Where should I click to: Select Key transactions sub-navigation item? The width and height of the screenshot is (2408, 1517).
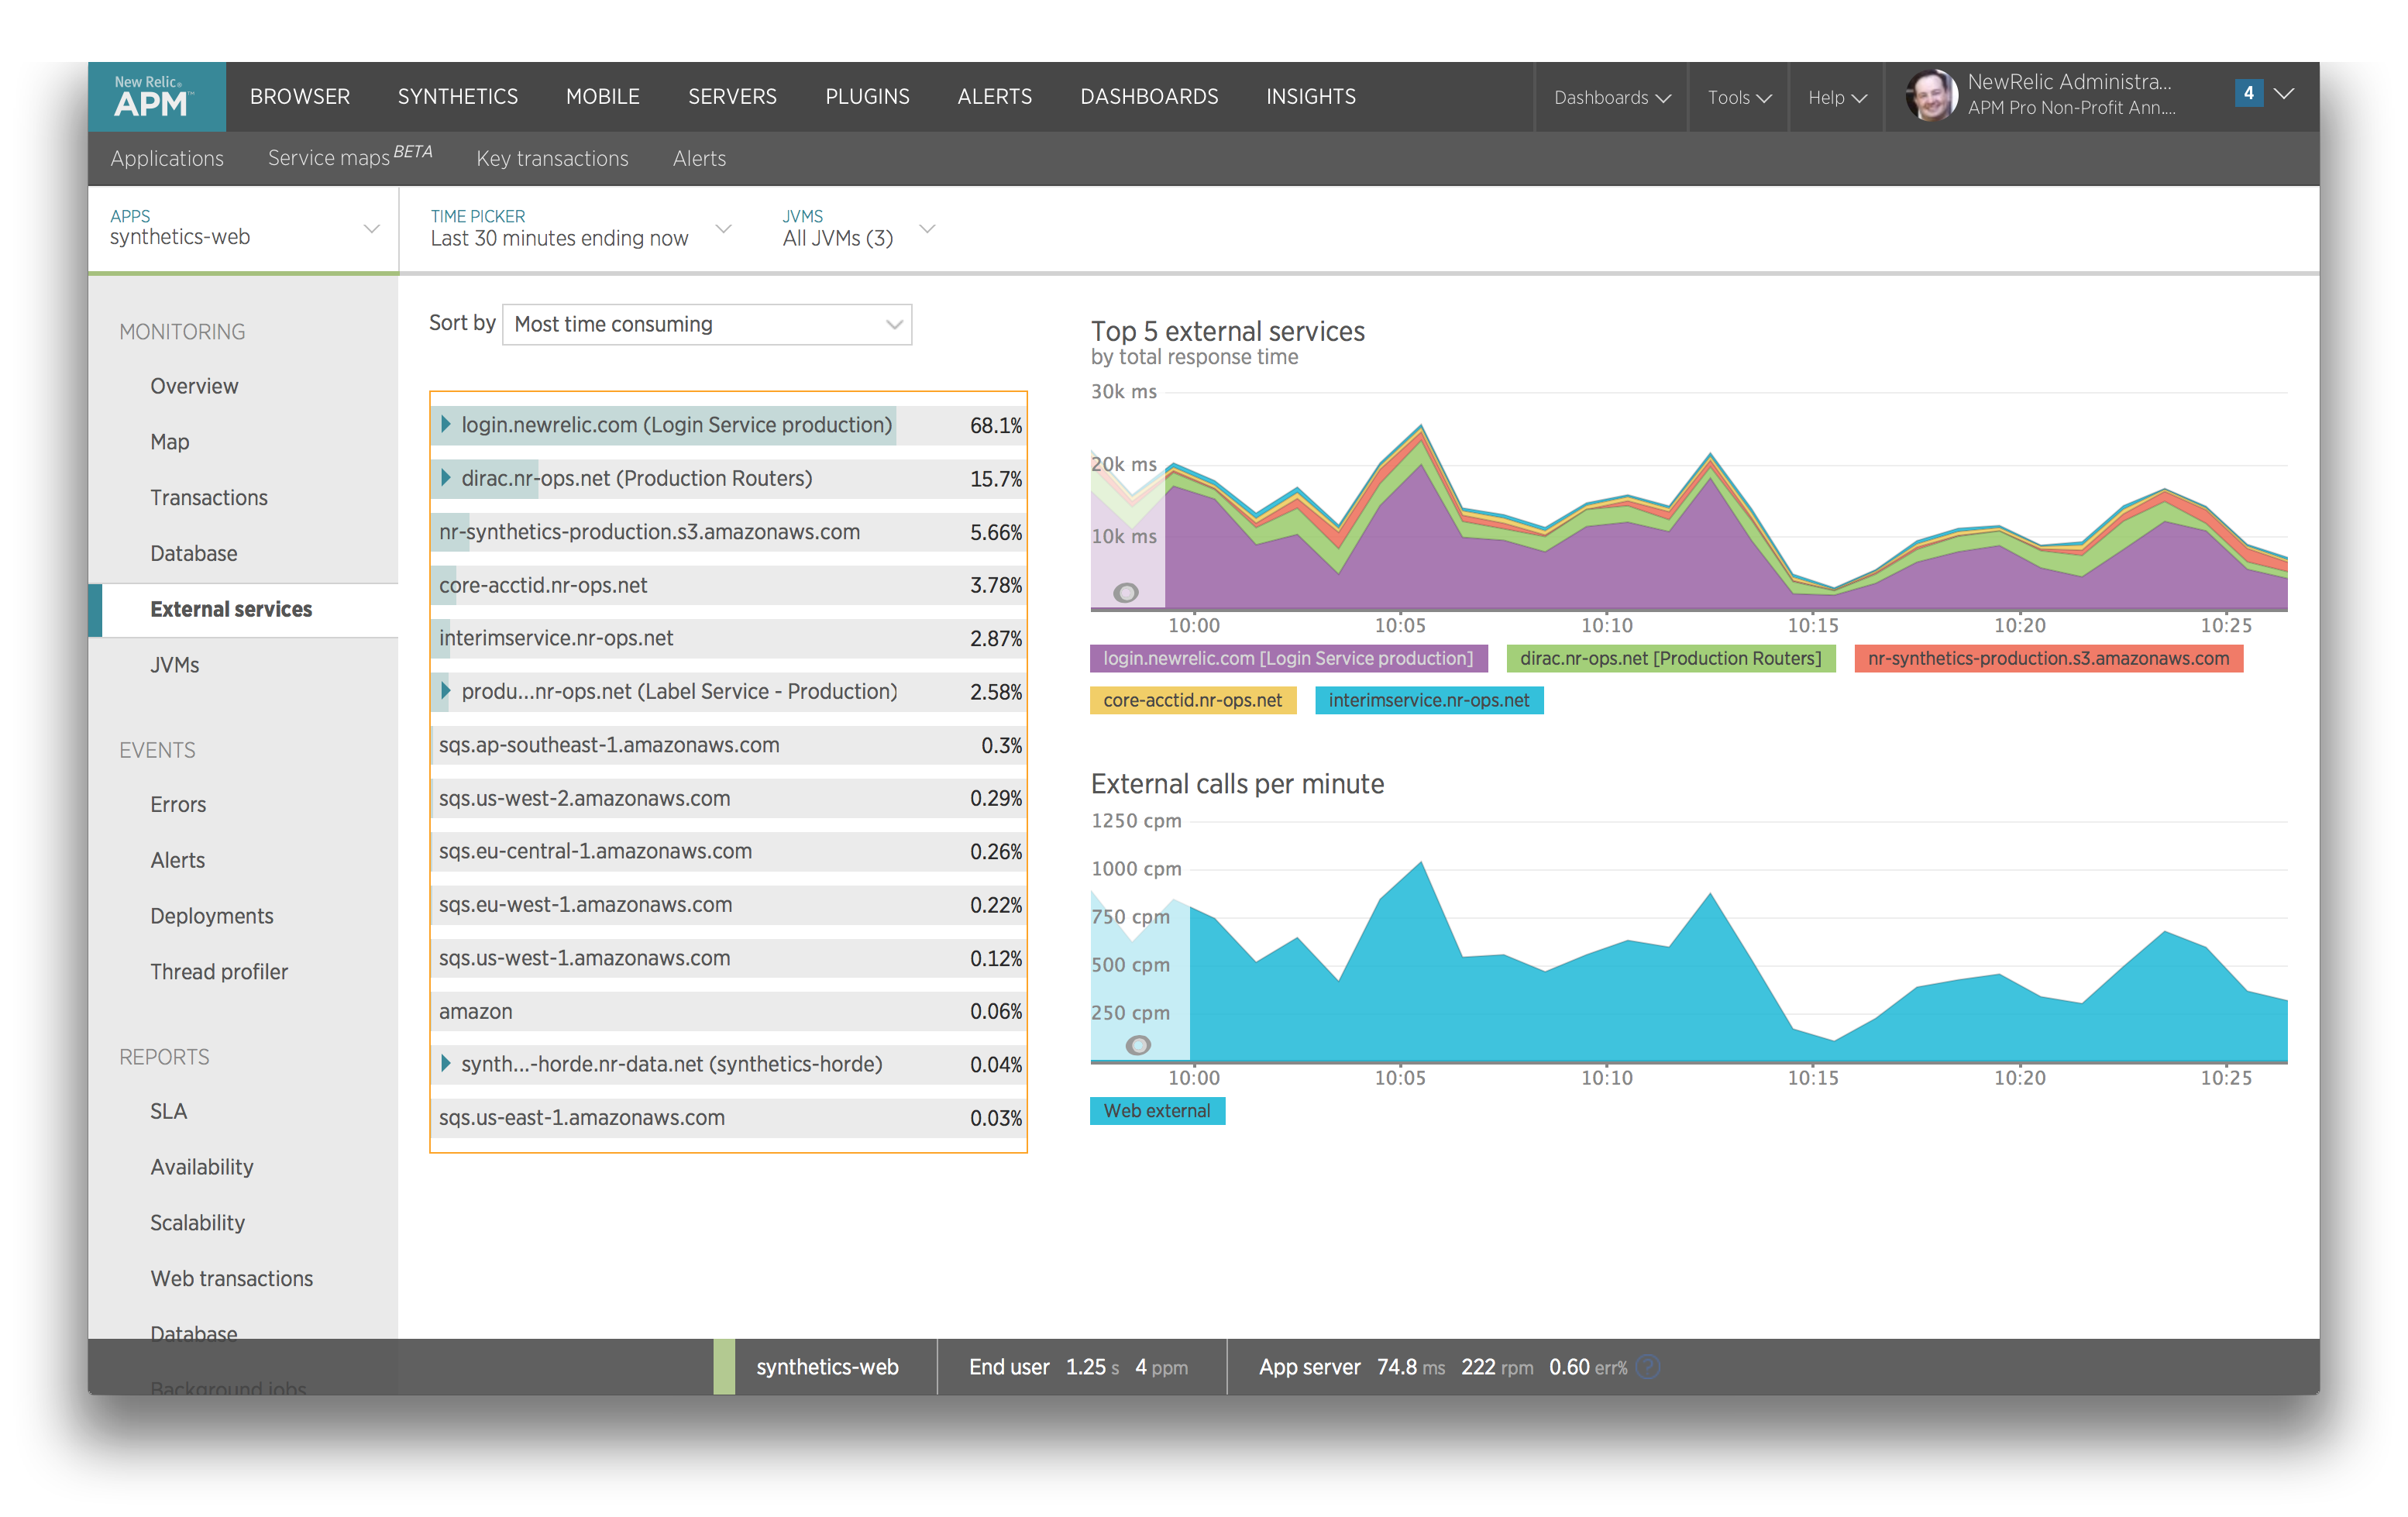[x=552, y=158]
